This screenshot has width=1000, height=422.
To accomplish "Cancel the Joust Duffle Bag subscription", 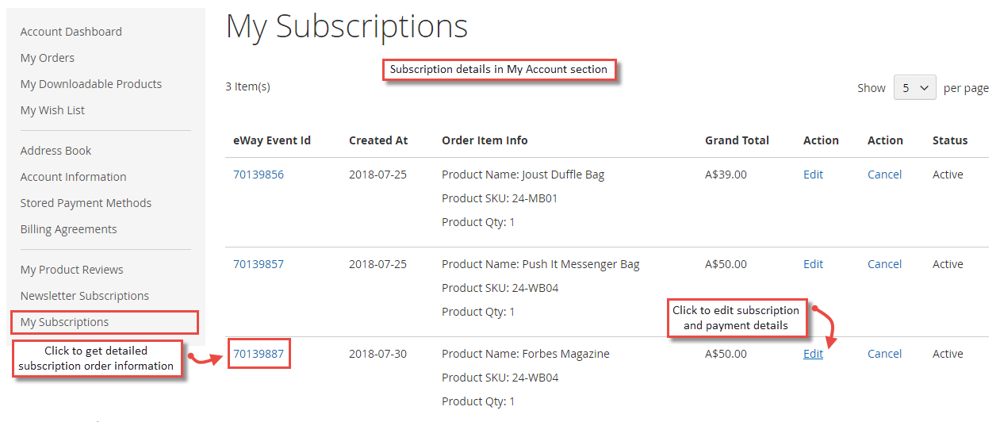I will tap(884, 175).
